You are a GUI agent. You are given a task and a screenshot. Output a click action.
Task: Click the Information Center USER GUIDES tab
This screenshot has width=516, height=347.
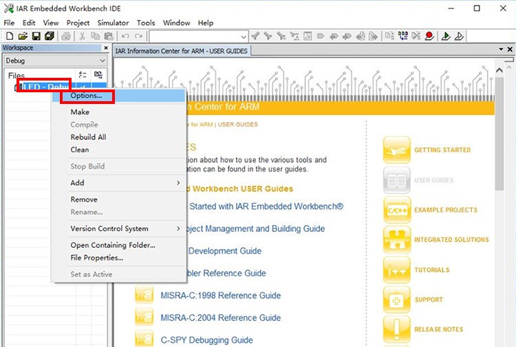[182, 51]
